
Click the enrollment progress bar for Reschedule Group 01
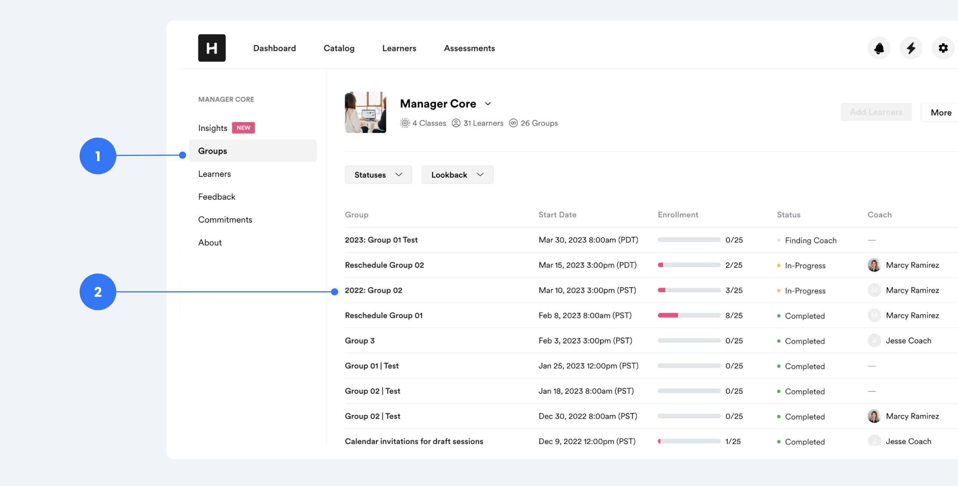point(689,315)
